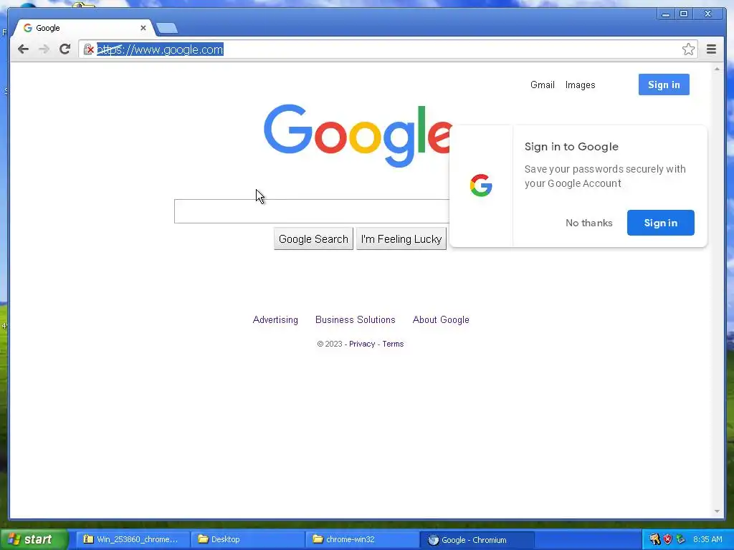Click I'm Feeling Lucky button
The height and width of the screenshot is (550, 734).
(401, 239)
